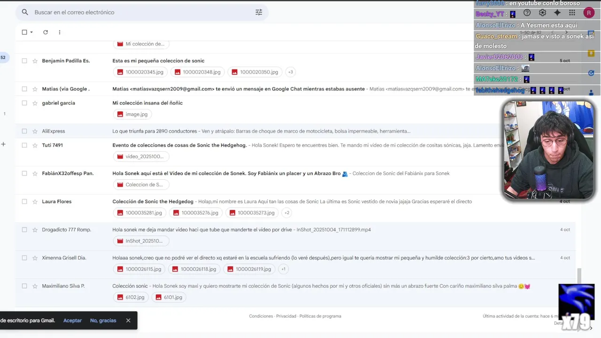Screen dimensions: 601x338
Task: Dismiss the desktop notifications banner
Action: coord(128,320)
